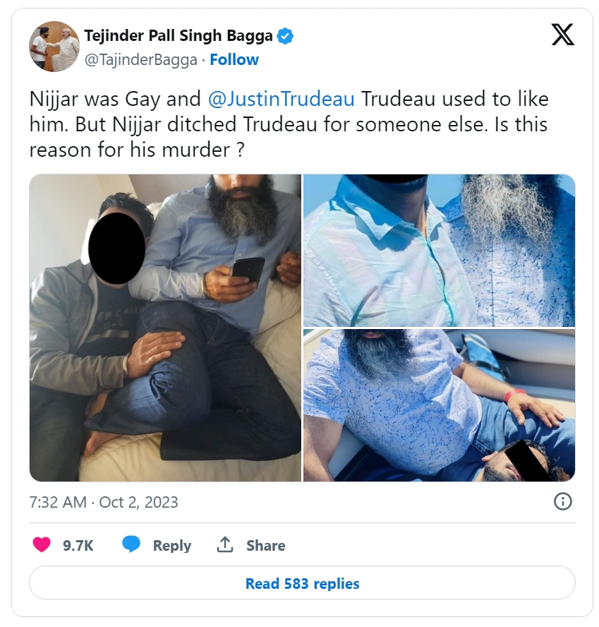Click the blue verified badge
The width and height of the screenshot is (599, 627).
pyautogui.click(x=285, y=36)
